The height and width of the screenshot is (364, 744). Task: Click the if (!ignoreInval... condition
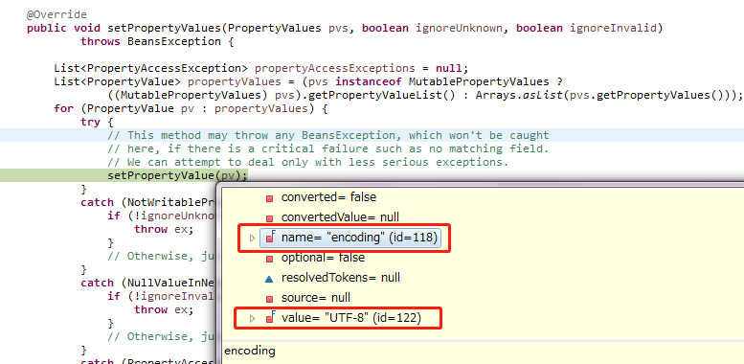point(162,296)
